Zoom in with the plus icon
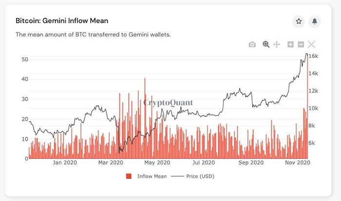This screenshot has height=201, width=341. [x=290, y=45]
